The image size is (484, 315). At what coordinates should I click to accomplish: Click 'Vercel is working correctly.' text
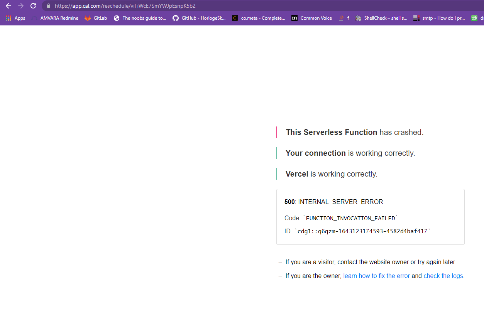[332, 174]
